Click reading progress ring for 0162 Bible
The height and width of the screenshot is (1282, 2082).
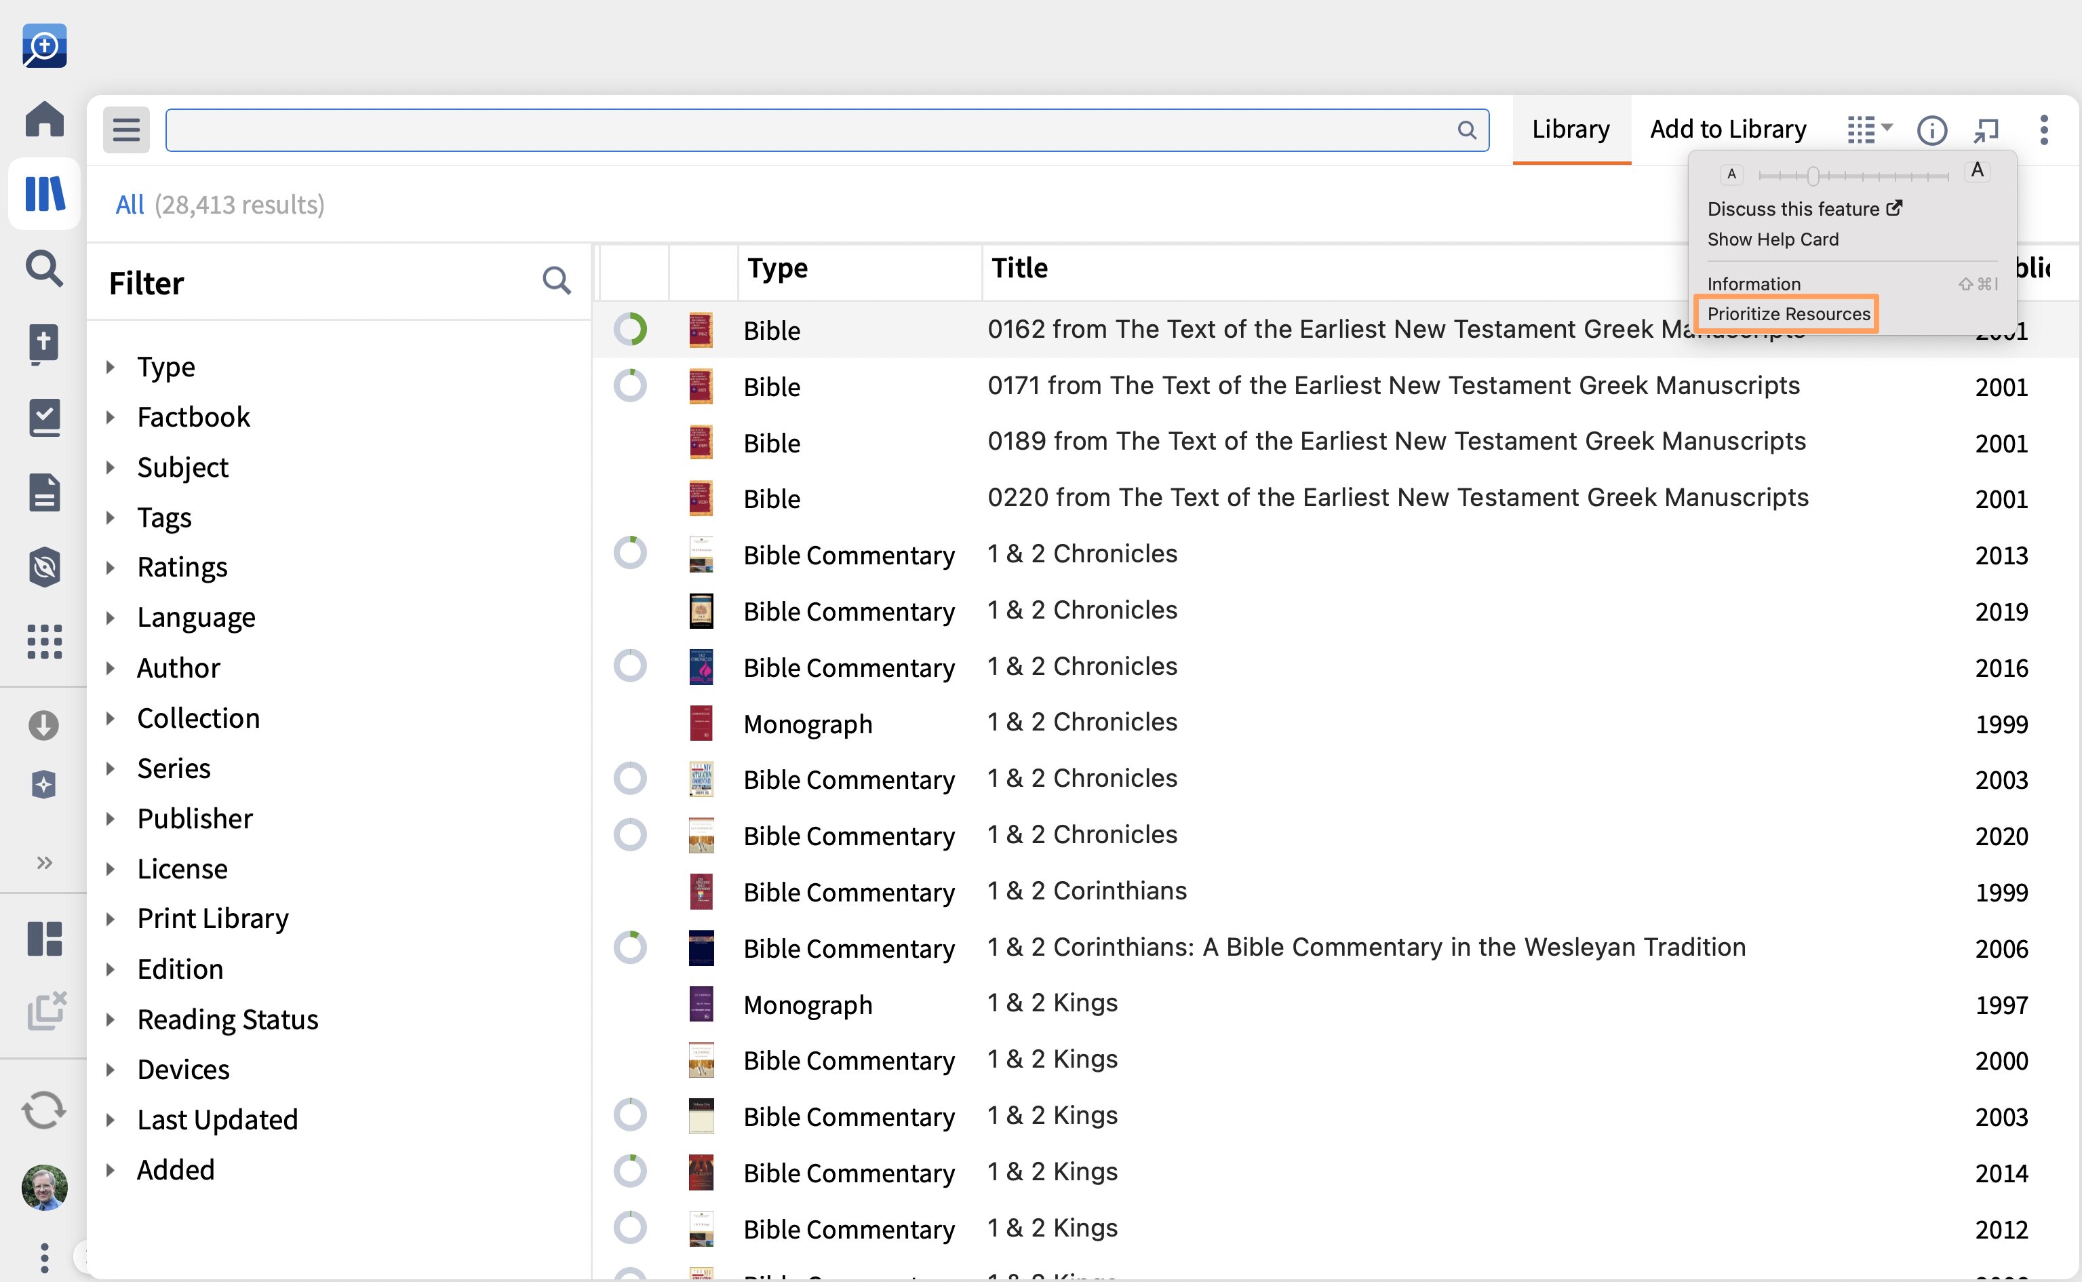(x=630, y=329)
